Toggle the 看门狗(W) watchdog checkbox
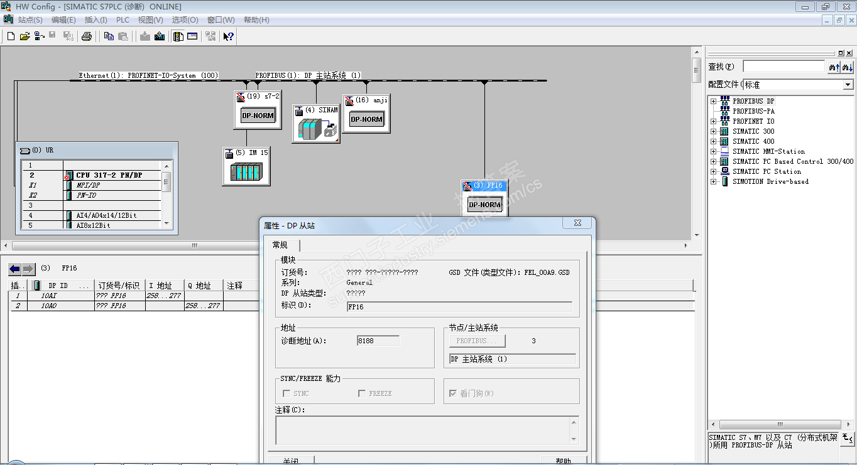857x465 pixels. coord(453,393)
